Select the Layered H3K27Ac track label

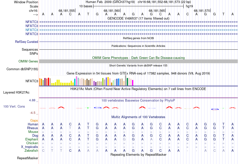(x=16, y=93)
